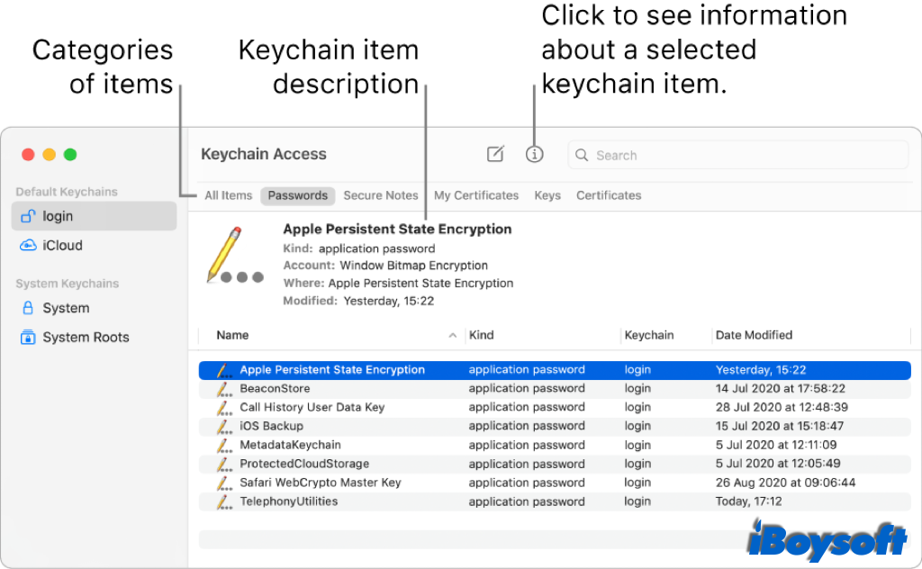The height and width of the screenshot is (569, 922).
Task: Select the BeaconStore row
Action: [555, 389]
